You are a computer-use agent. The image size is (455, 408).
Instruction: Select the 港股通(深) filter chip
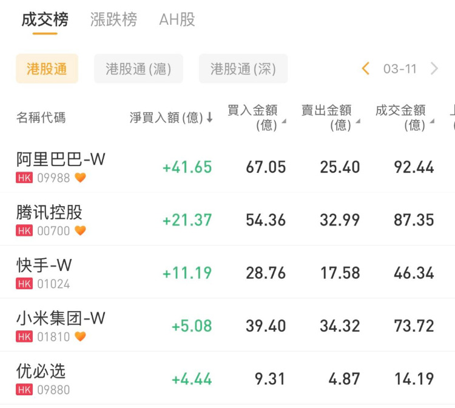click(243, 69)
